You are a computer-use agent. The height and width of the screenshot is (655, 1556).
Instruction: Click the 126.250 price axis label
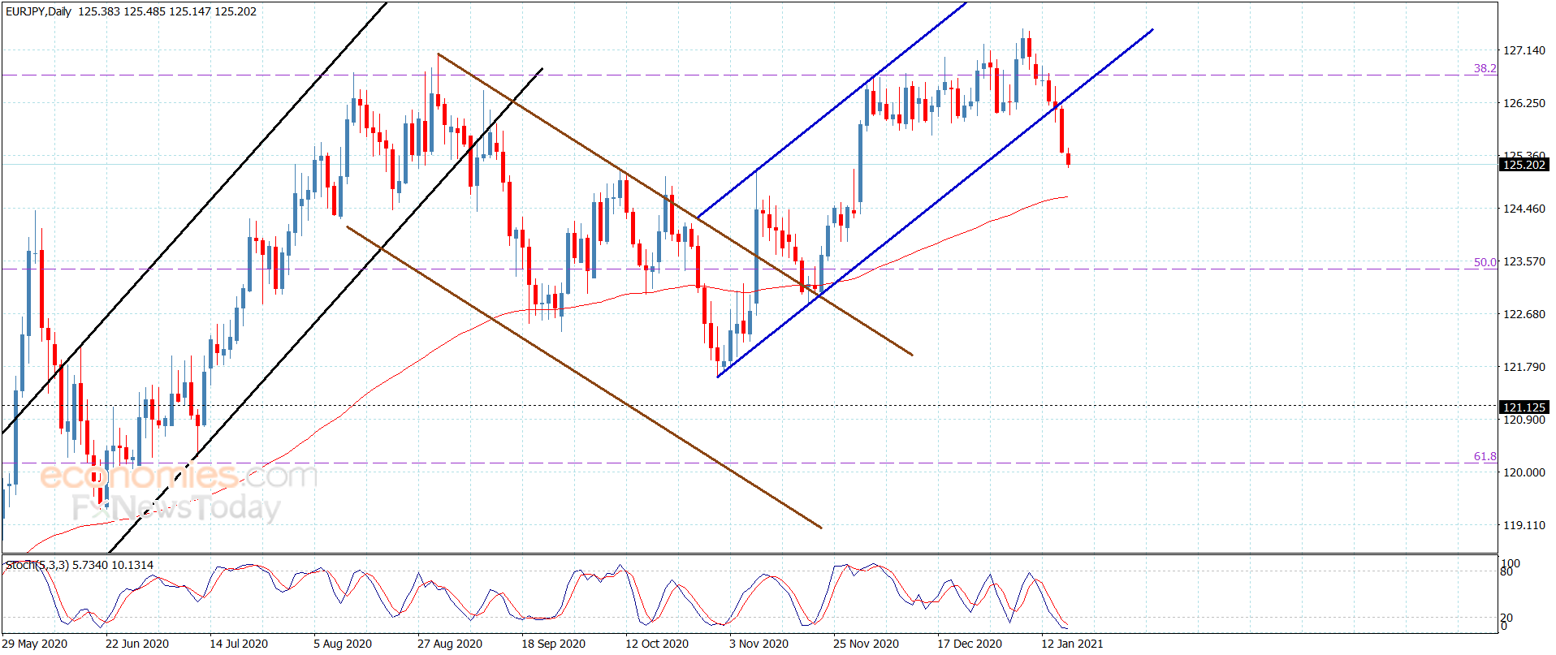coord(1524,103)
